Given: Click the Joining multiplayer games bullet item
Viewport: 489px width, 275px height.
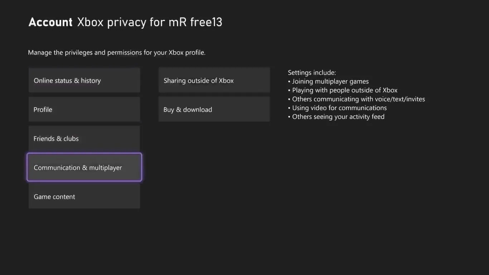Looking at the screenshot, I should click(x=329, y=81).
